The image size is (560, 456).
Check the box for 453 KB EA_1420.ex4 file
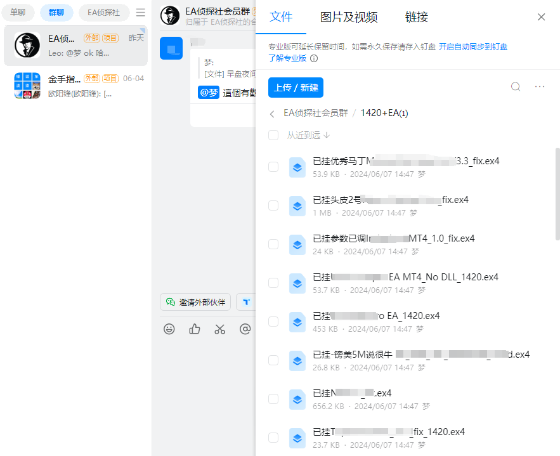[273, 322]
